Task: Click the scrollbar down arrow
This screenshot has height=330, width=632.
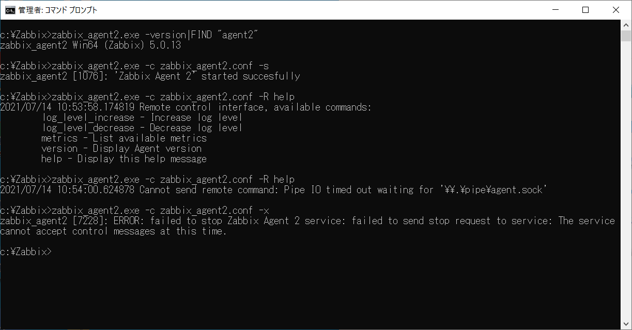Action: tap(626, 324)
